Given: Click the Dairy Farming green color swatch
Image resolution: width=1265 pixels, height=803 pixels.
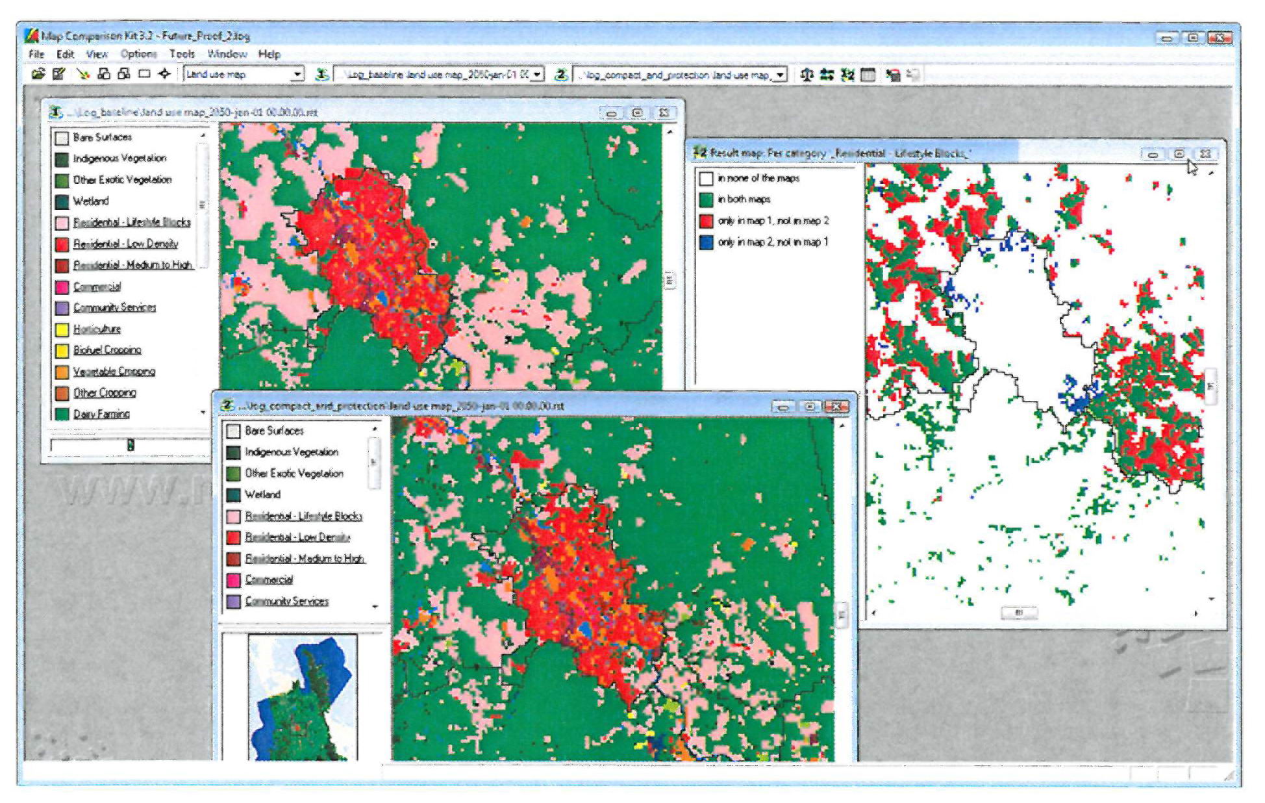Looking at the screenshot, I should pyautogui.click(x=62, y=414).
